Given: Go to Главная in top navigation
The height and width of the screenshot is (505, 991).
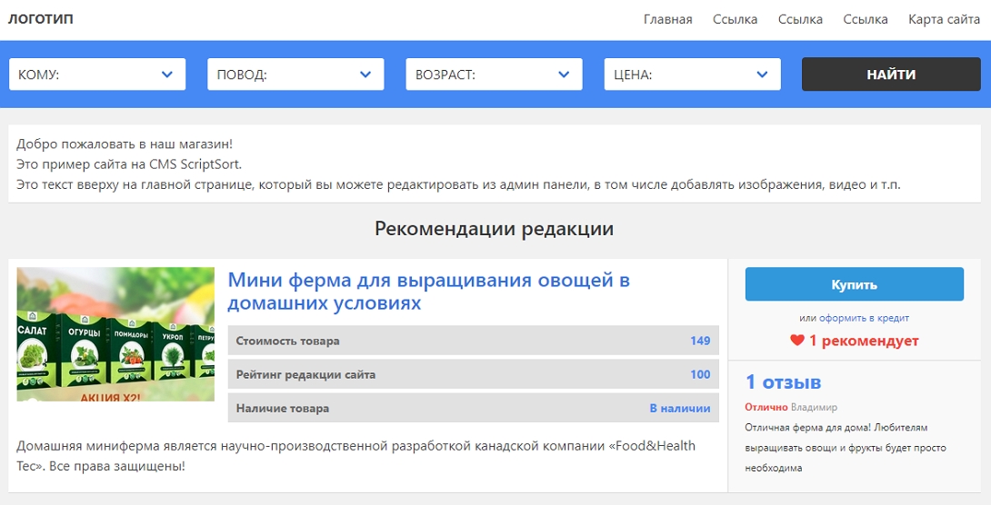Looking at the screenshot, I should tap(667, 19).
